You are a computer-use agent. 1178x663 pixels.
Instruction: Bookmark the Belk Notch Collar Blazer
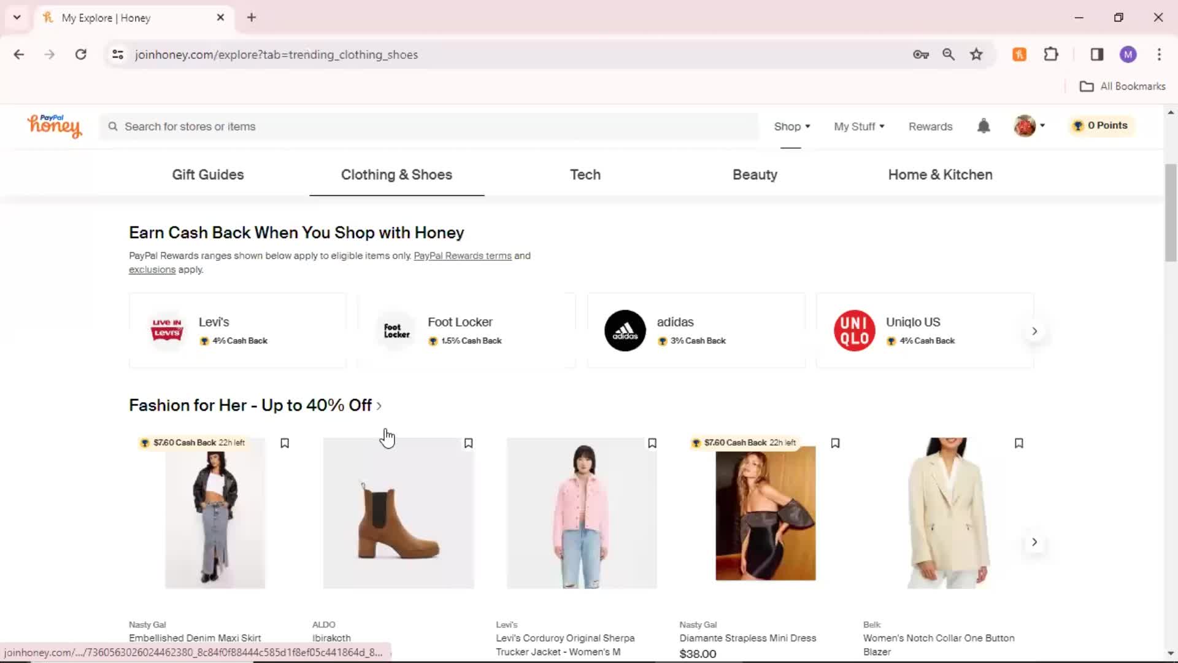pyautogui.click(x=1019, y=443)
